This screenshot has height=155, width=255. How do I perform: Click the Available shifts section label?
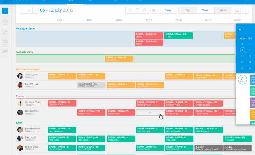pos(24,52)
